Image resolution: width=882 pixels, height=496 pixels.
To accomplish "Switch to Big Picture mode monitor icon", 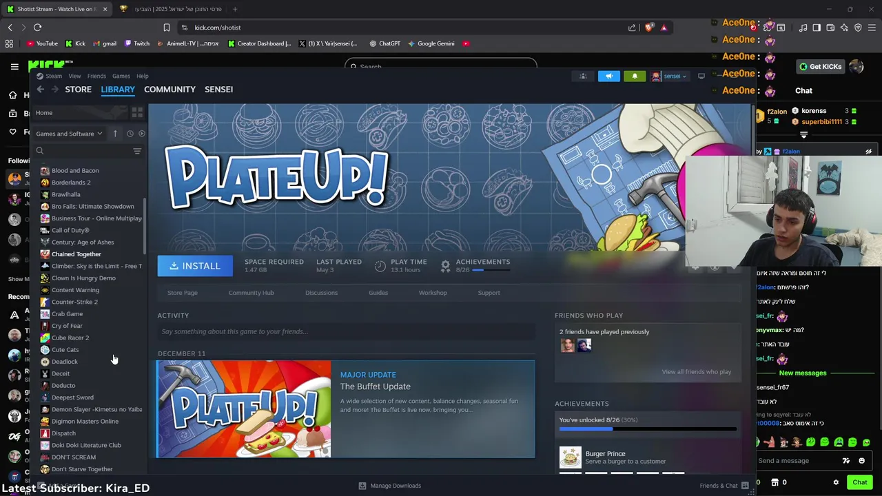I will (x=701, y=76).
